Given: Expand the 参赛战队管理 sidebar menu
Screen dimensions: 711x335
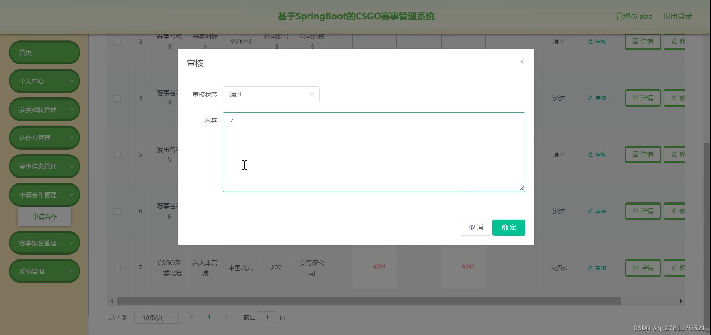Looking at the screenshot, I should pos(45,109).
